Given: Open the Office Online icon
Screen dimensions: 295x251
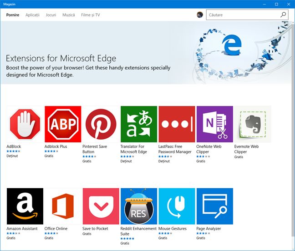Looking at the screenshot, I should click(x=63, y=206).
